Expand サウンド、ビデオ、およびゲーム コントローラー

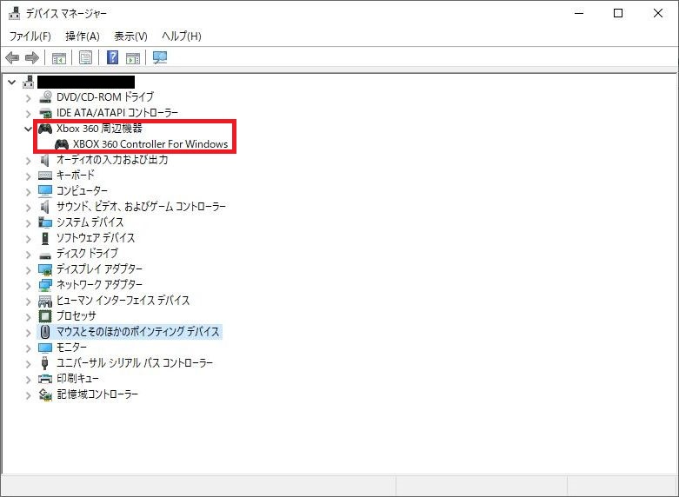coord(29,208)
